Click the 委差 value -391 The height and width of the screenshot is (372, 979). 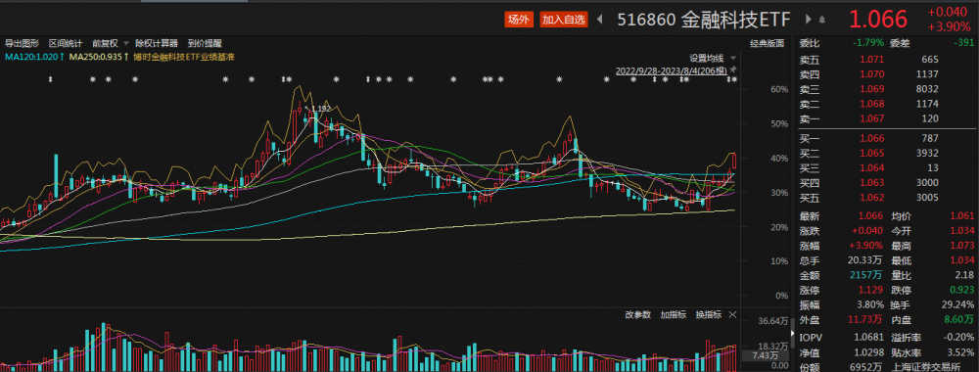(x=964, y=43)
